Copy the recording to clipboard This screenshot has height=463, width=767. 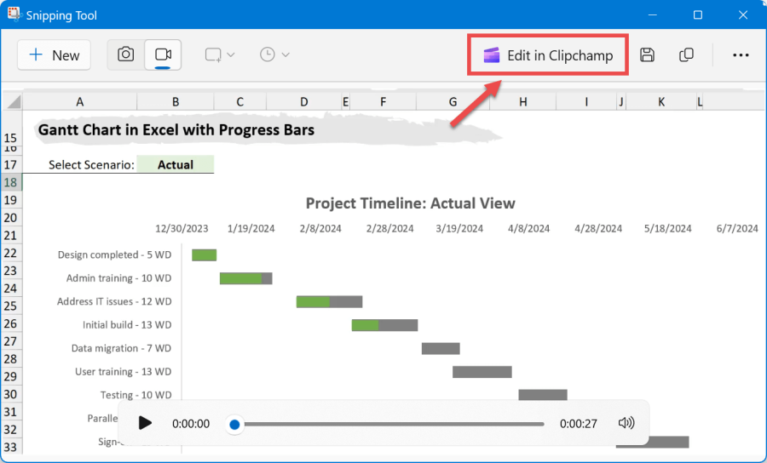pos(686,54)
